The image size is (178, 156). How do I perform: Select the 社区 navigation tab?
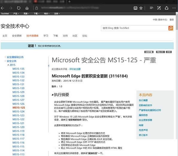[75, 36]
